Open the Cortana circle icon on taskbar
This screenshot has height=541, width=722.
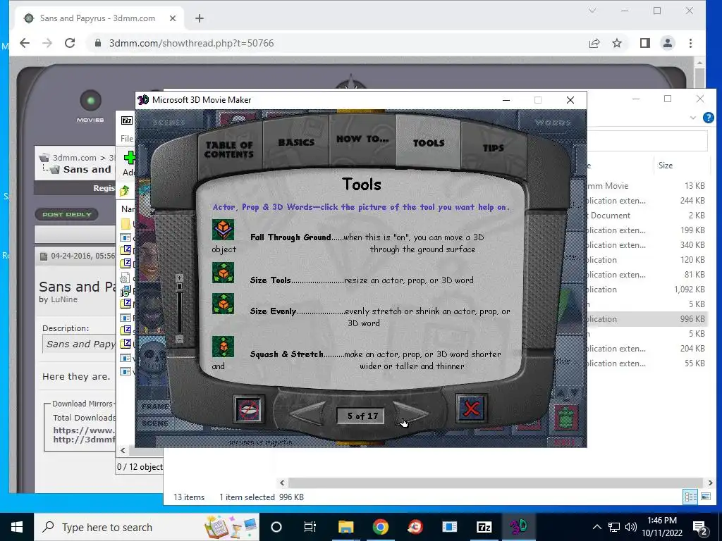coord(276,527)
